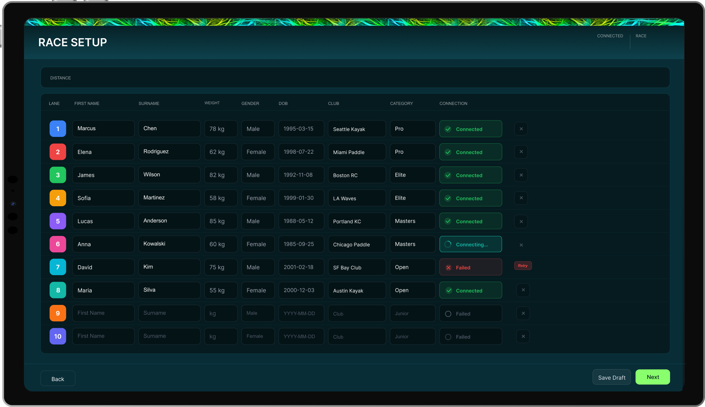Click empty First Name field on lane 9
Viewport: 705px width, 407px height.
coord(103,313)
